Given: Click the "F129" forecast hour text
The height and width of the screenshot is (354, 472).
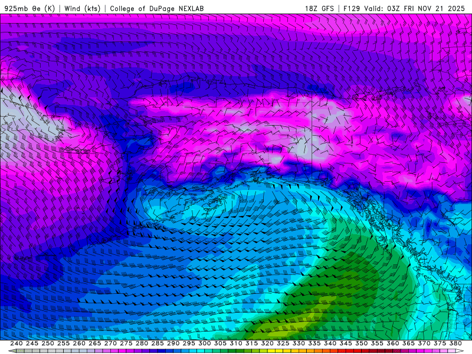Looking at the screenshot, I should point(352,8).
